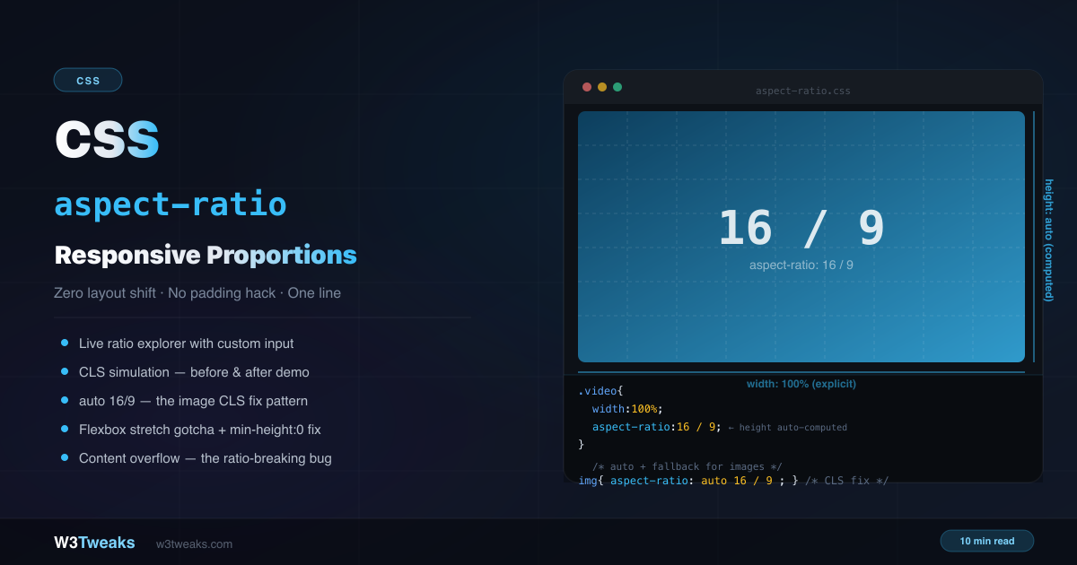Click the Responsive Proportions subtitle

(x=206, y=255)
